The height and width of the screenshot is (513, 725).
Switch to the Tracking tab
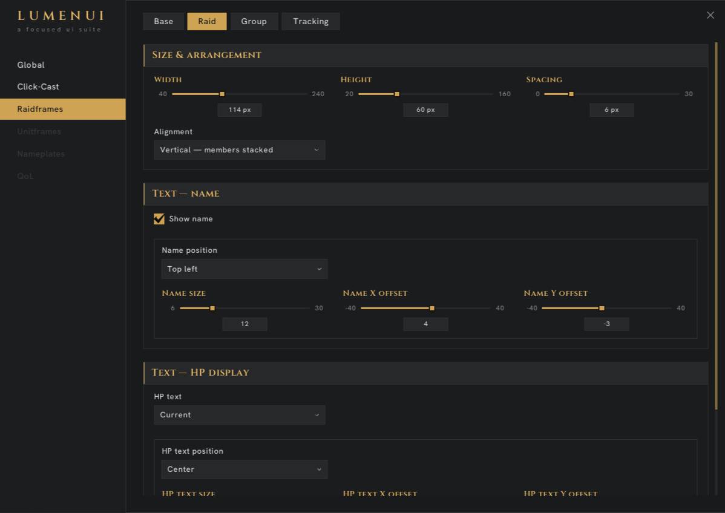[310, 21]
